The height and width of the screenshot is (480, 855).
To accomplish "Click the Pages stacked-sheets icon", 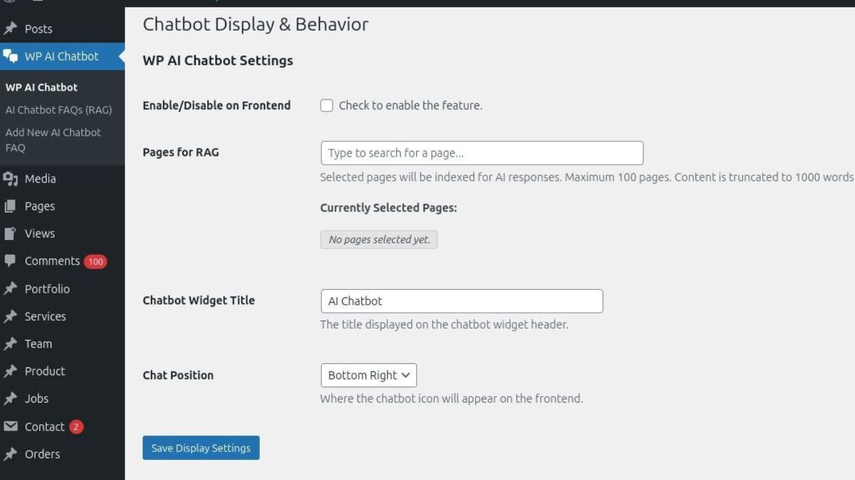I will click(10, 206).
